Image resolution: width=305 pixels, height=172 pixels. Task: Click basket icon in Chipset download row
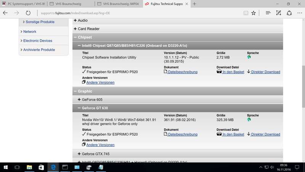(x=219, y=71)
